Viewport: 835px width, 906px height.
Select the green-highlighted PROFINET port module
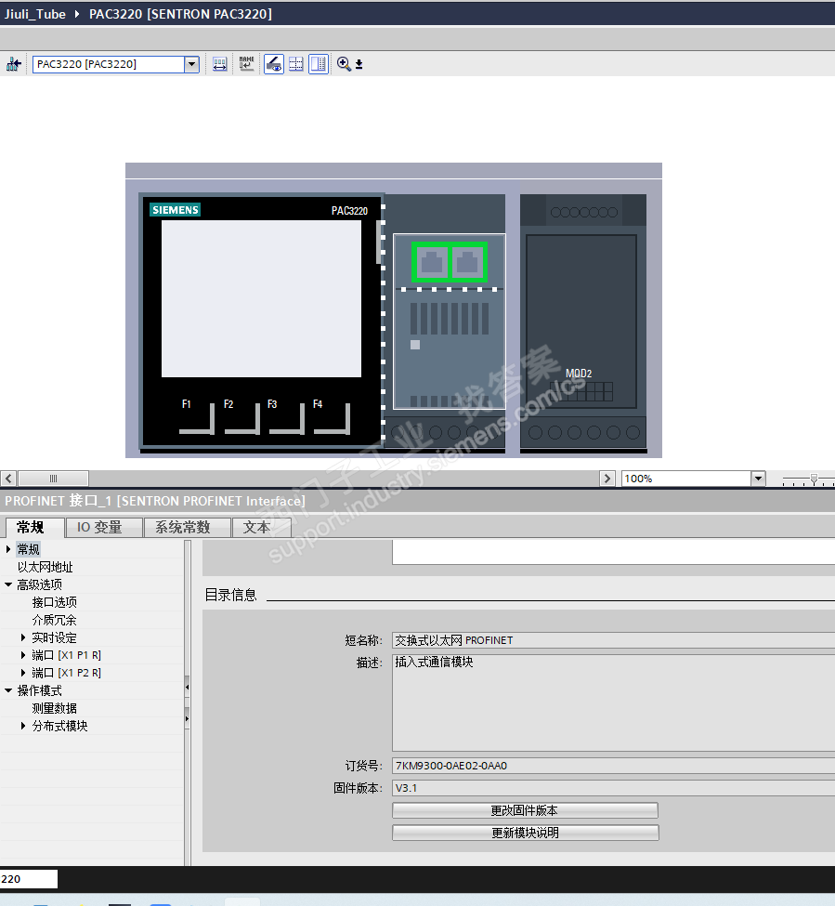[450, 262]
